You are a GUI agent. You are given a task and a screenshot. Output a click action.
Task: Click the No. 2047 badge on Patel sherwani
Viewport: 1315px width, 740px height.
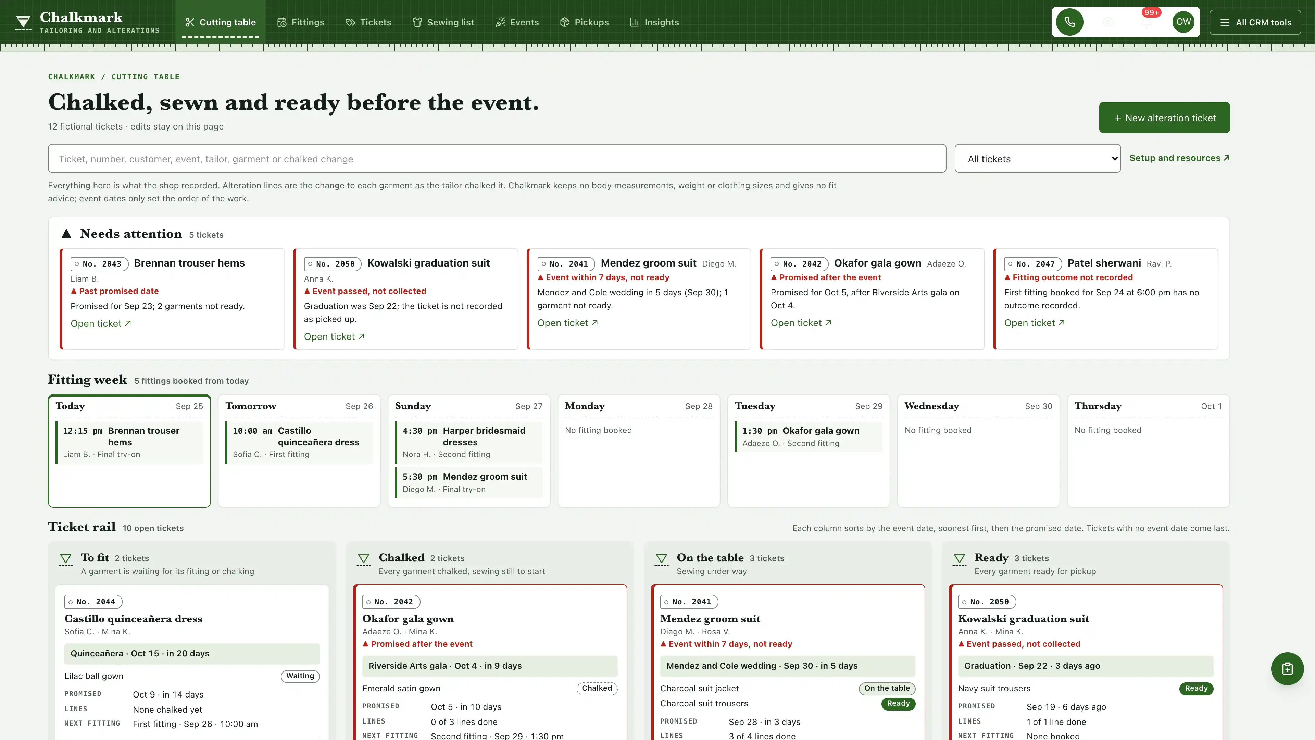tap(1033, 263)
